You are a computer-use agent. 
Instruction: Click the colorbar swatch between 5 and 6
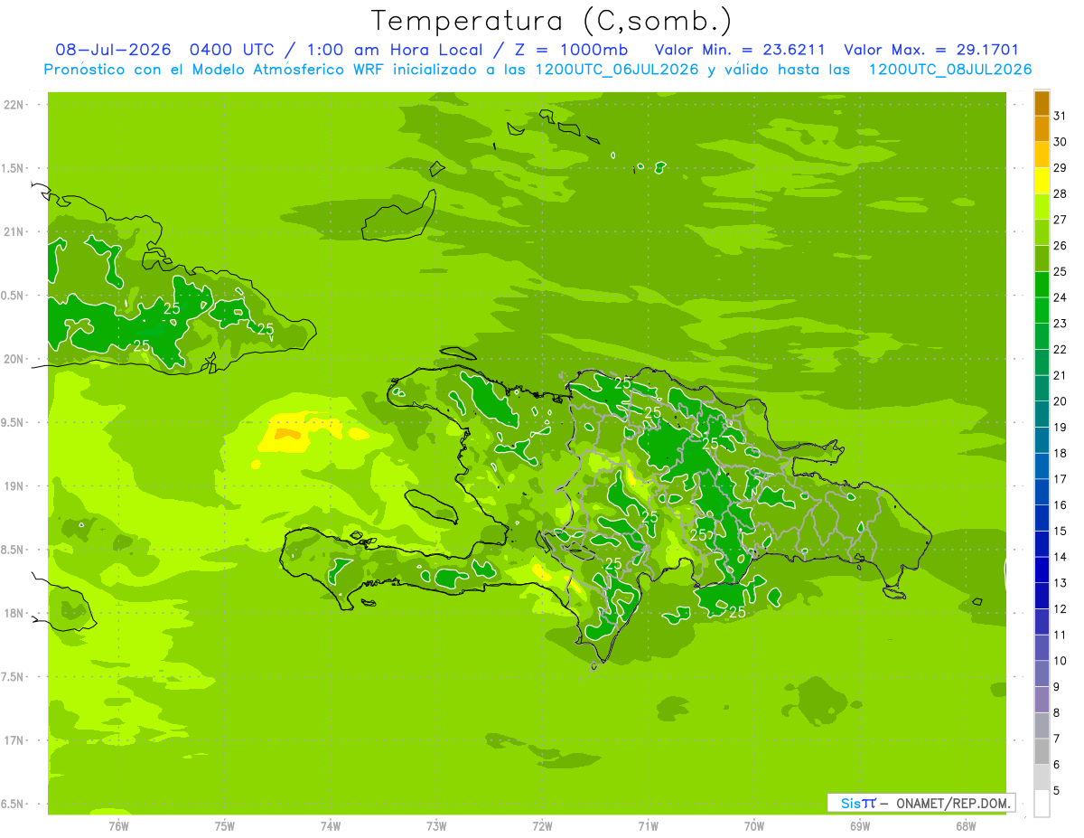pyautogui.click(x=1042, y=777)
